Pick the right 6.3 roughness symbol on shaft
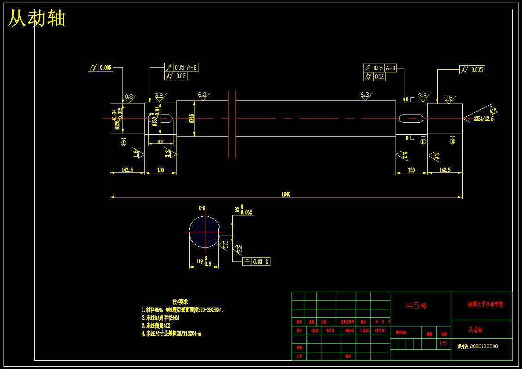 [366, 96]
